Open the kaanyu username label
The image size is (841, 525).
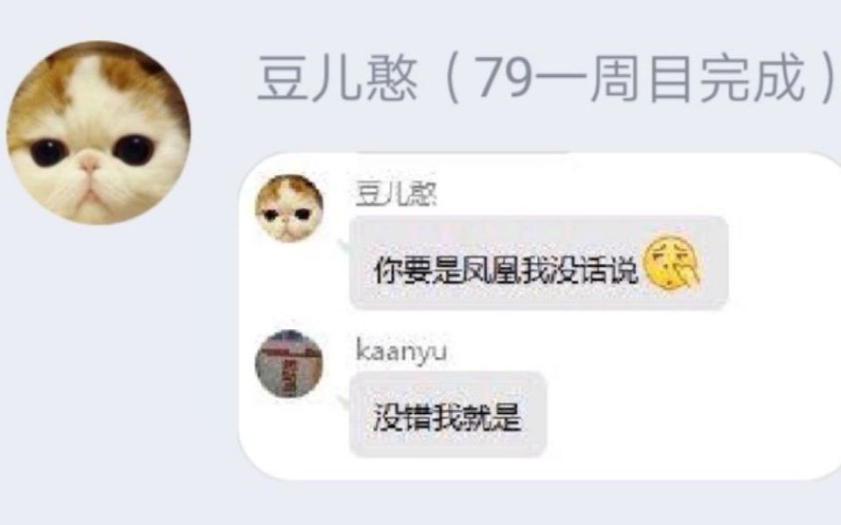400,352
